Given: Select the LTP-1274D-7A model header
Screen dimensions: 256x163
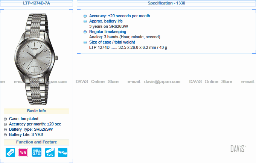Looking at the screenshot, I should coord(37,3).
